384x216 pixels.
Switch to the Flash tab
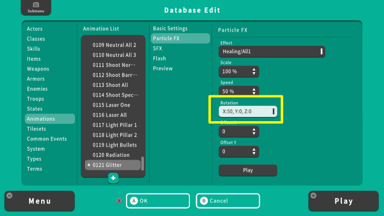159,58
